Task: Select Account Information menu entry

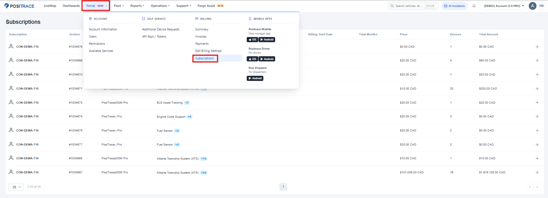Action: (103, 29)
